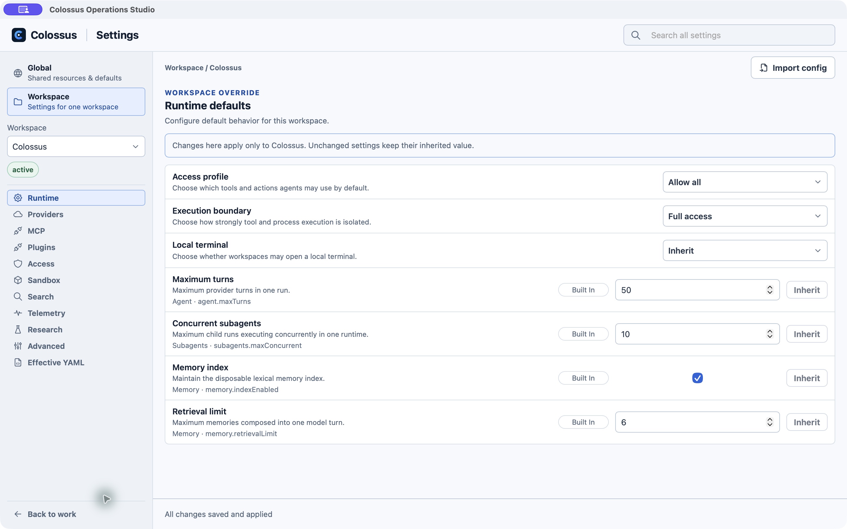Click the Built In badge for Maximum turns
The width and height of the screenshot is (847, 529).
(x=583, y=290)
